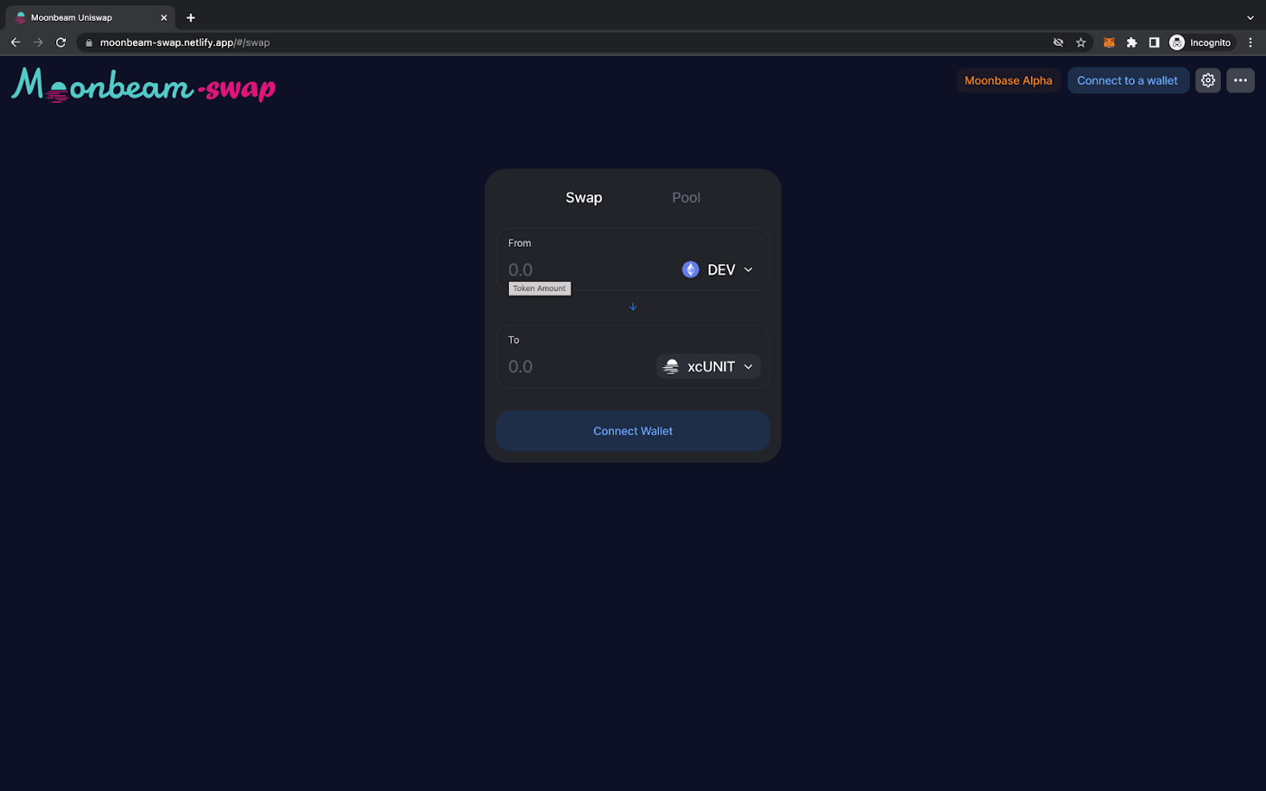This screenshot has height=791, width=1266.
Task: Click the To label text
Action: pos(514,340)
